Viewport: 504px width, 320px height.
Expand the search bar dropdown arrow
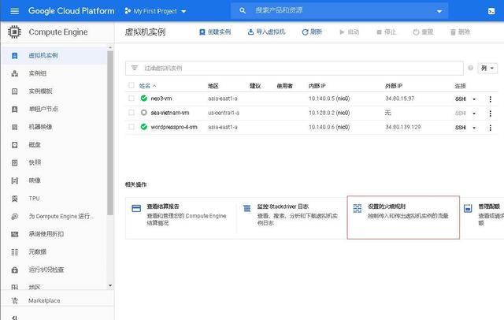pyautogui.click(x=439, y=11)
